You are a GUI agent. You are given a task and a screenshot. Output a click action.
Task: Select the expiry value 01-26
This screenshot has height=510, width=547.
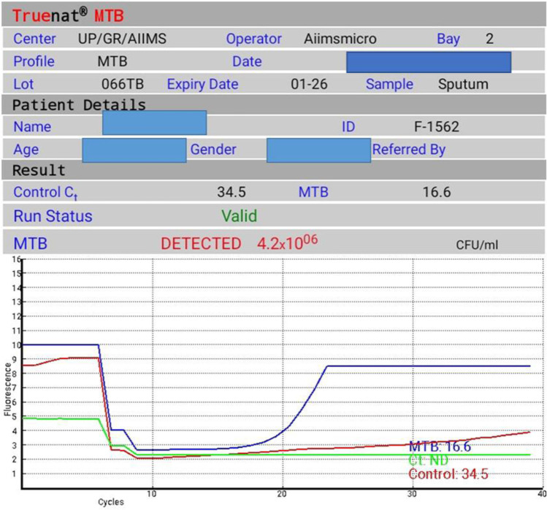309,84
